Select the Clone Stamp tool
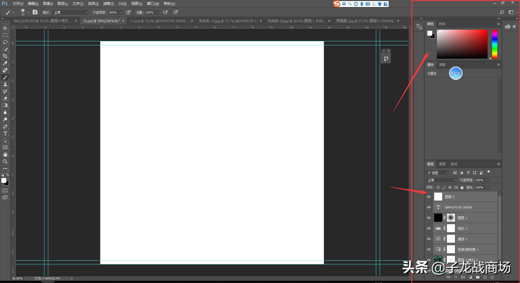Viewport: 520px width, 283px height. [x=5, y=84]
